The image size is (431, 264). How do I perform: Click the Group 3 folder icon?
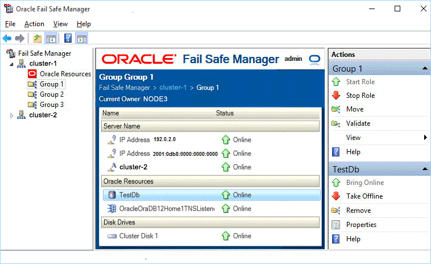click(32, 105)
